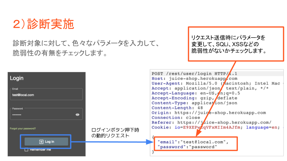Screen dimensions: 287x161
Task: Click the Host header line
Action: point(194,78)
